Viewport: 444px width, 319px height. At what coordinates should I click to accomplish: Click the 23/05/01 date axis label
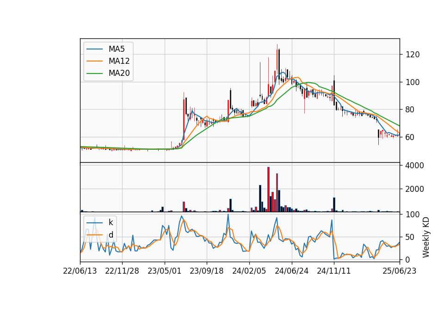pos(165,271)
